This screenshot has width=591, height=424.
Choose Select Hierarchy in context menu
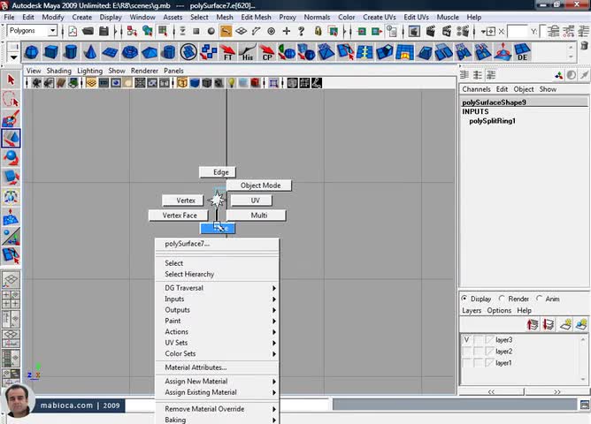(189, 274)
